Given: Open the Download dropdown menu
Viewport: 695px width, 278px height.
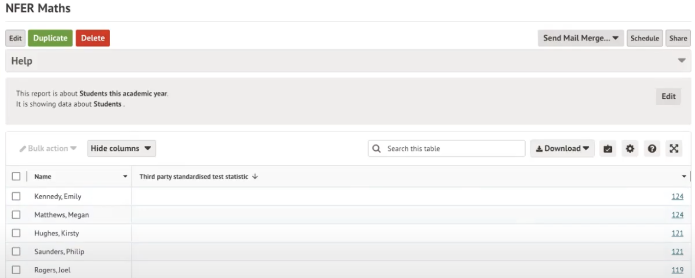Looking at the screenshot, I should [x=562, y=149].
